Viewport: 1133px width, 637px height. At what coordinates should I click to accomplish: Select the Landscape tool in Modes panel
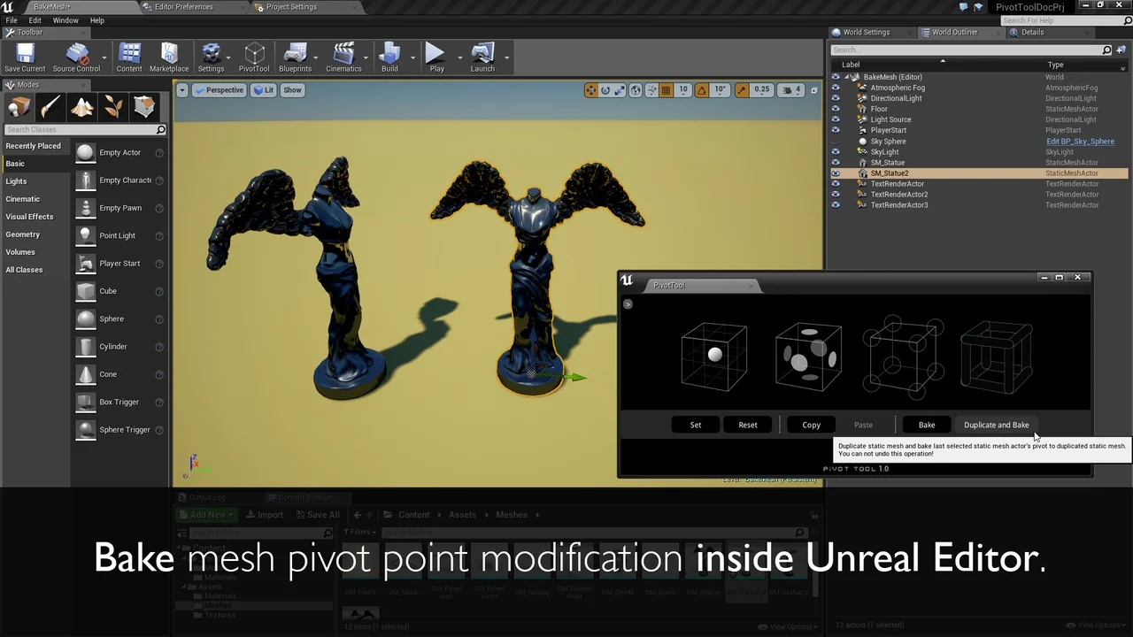83,106
